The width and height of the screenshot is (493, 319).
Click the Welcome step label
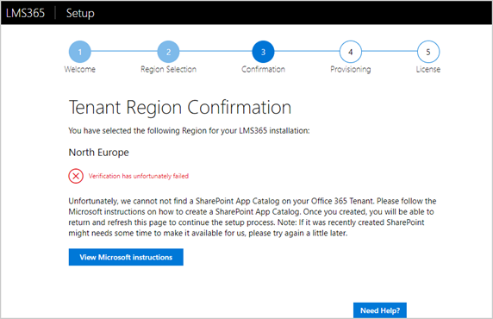(x=80, y=69)
